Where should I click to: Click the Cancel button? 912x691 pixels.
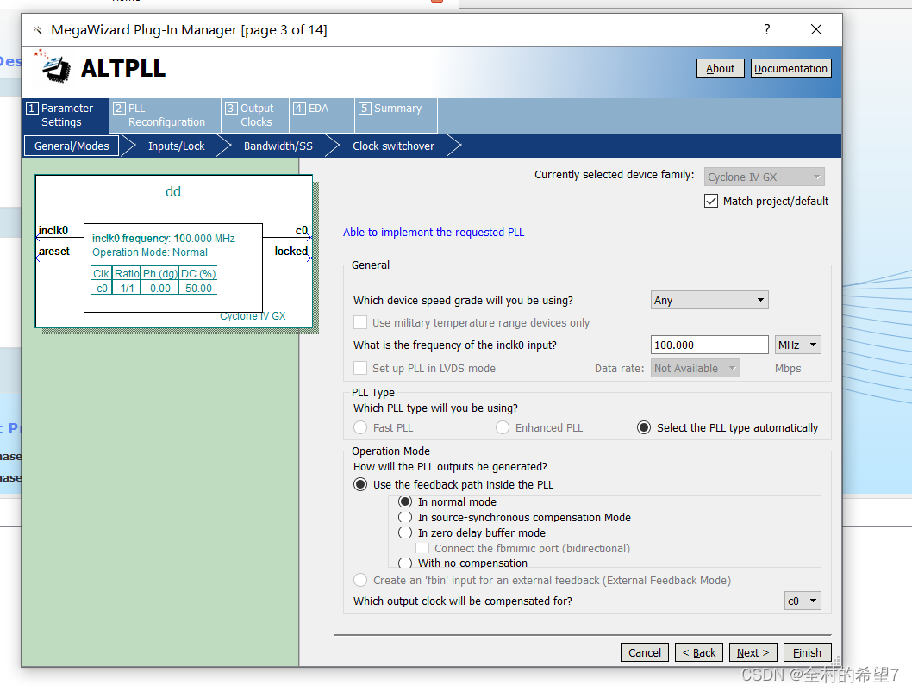click(645, 652)
